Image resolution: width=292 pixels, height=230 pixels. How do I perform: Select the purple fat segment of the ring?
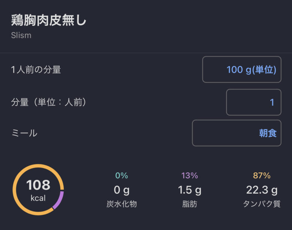59,200
